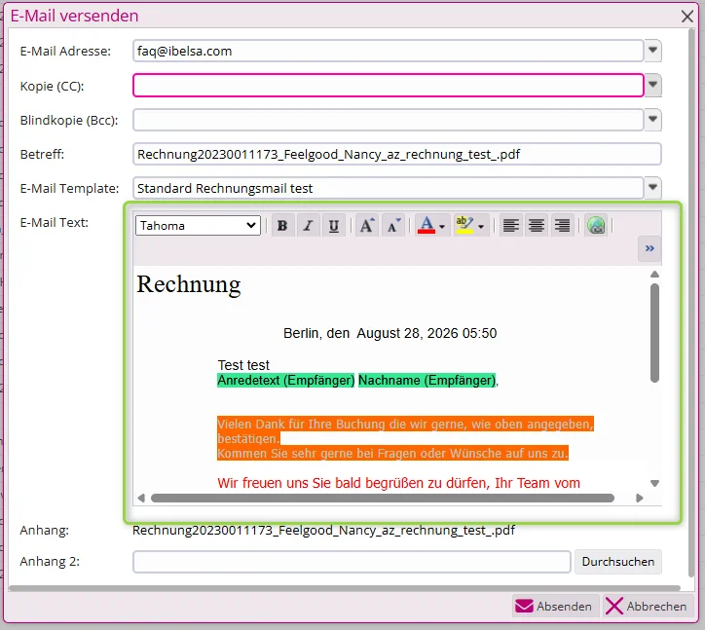705x630 pixels.
Task: Focus the Blindkopie (Bcc) input field
Action: pyautogui.click(x=388, y=120)
